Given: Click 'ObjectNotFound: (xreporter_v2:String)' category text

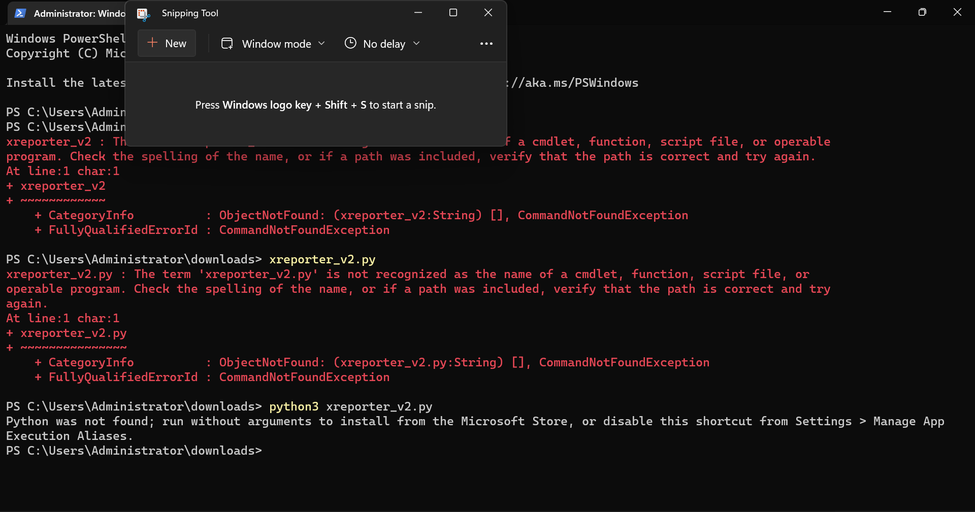Looking at the screenshot, I should (350, 216).
